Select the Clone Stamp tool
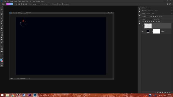Viewport: 173px width, 97px height. [x=2, y=28]
